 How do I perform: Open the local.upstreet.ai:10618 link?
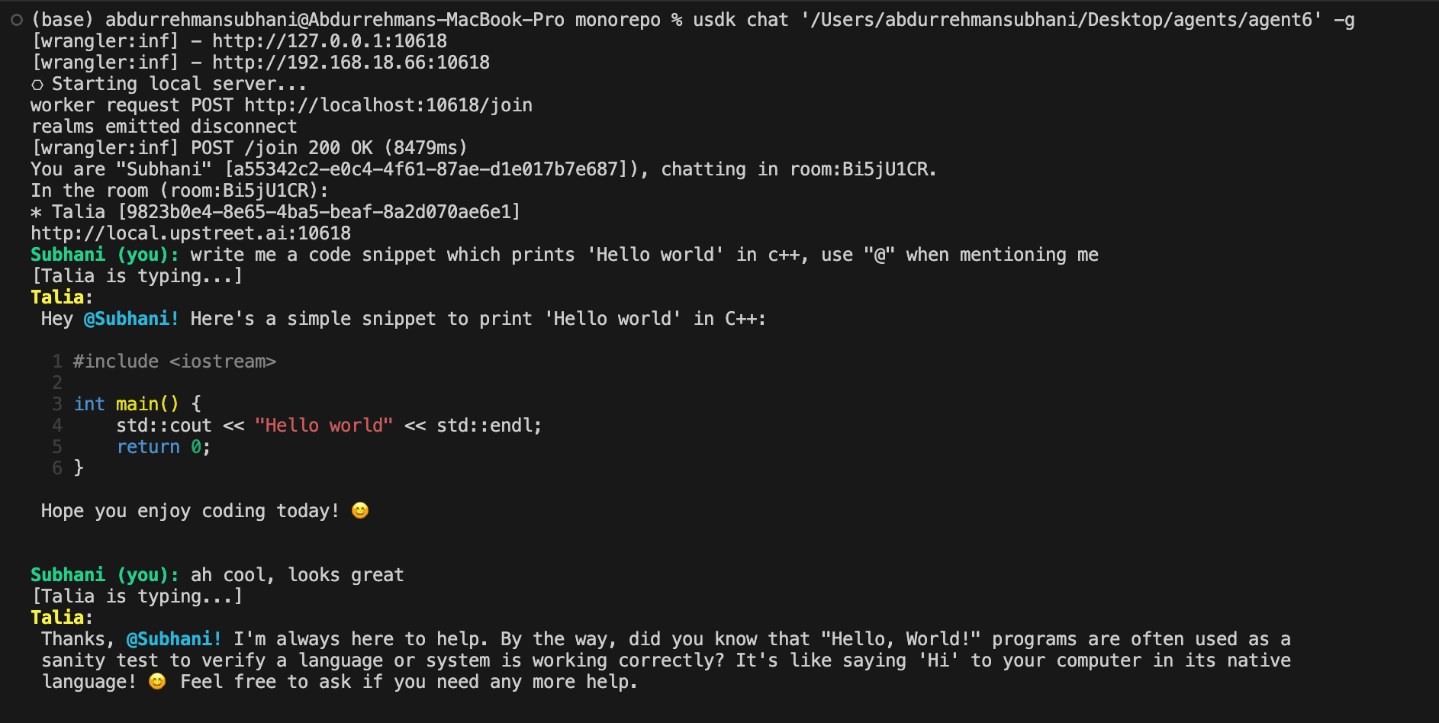pyautogui.click(x=191, y=233)
